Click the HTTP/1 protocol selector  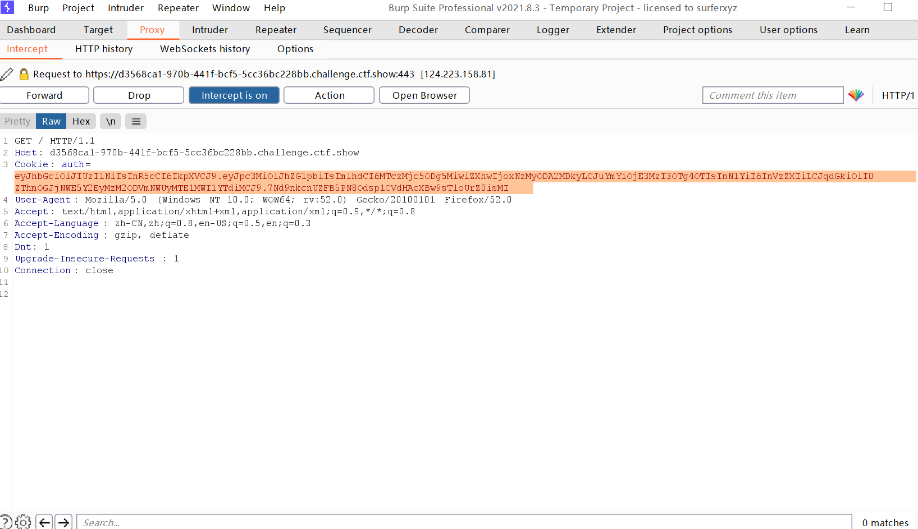(898, 95)
